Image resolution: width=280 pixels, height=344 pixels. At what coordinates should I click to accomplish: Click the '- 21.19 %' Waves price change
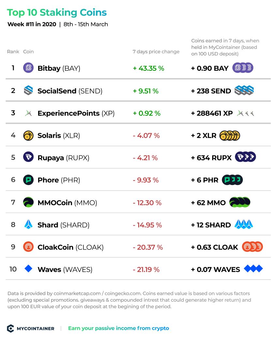tap(146, 269)
